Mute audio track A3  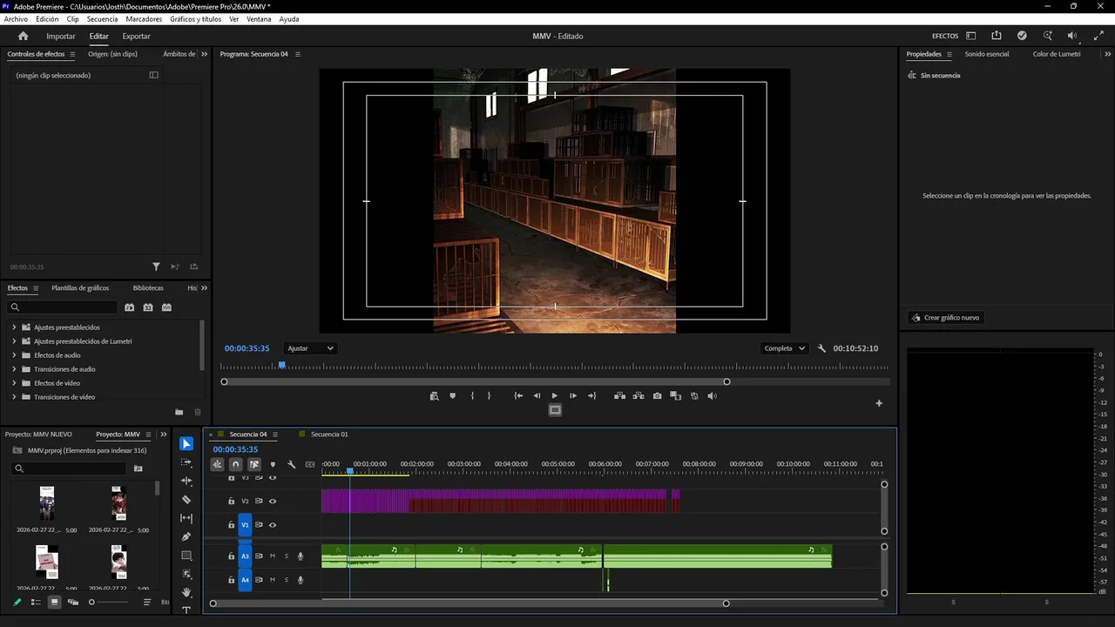coord(273,556)
